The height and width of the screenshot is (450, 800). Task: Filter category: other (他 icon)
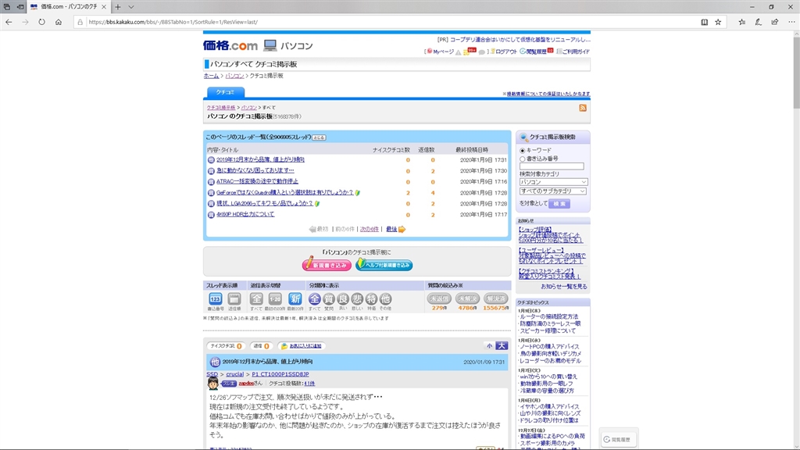point(385,299)
